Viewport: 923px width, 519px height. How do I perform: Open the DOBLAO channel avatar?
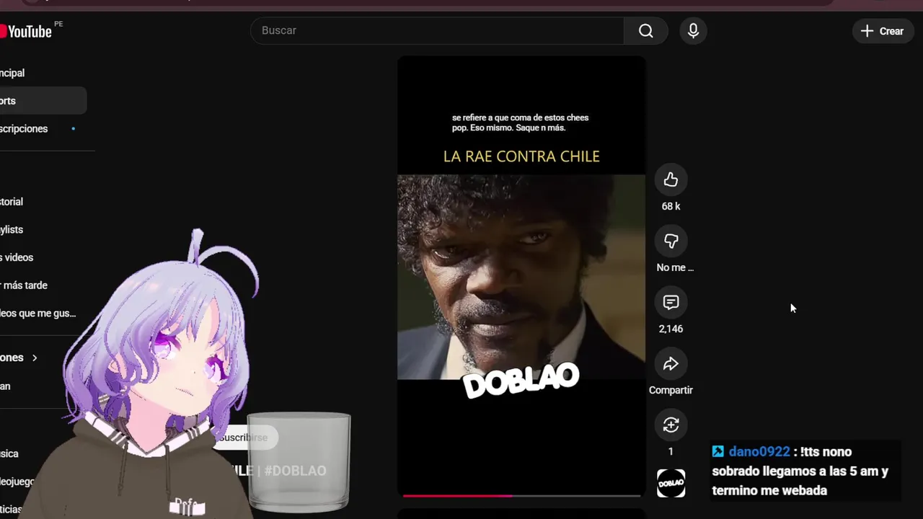coord(671,483)
